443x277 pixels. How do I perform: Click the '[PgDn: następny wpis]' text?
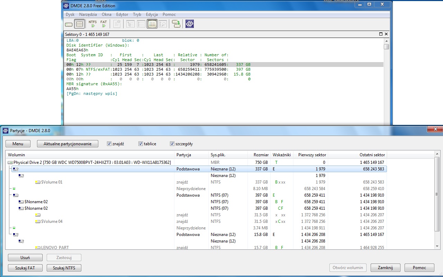point(92,93)
